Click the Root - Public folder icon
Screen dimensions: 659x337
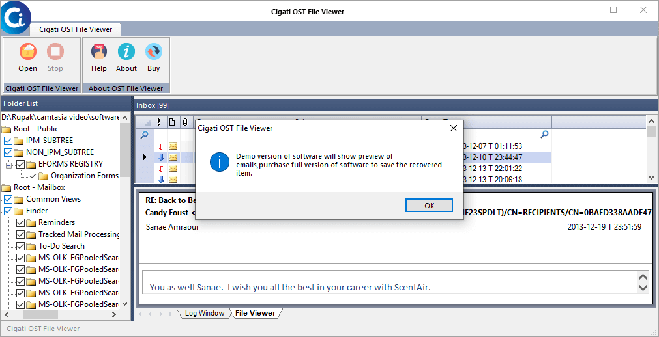(x=7, y=129)
